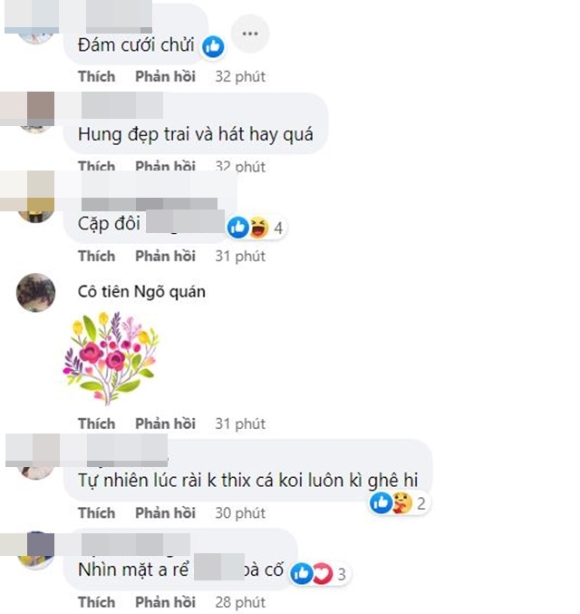Click Thích under the flower sticker comment
This screenshot has height=614, width=580.
(x=96, y=424)
